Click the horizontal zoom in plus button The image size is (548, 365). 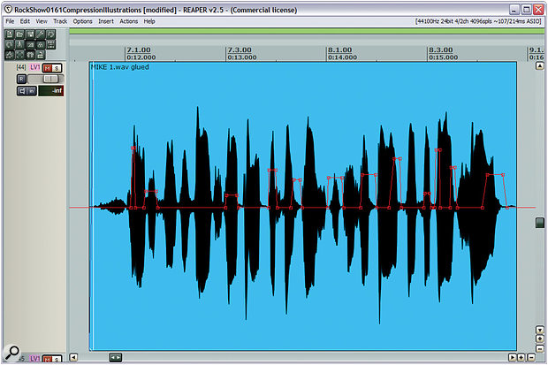521,357
